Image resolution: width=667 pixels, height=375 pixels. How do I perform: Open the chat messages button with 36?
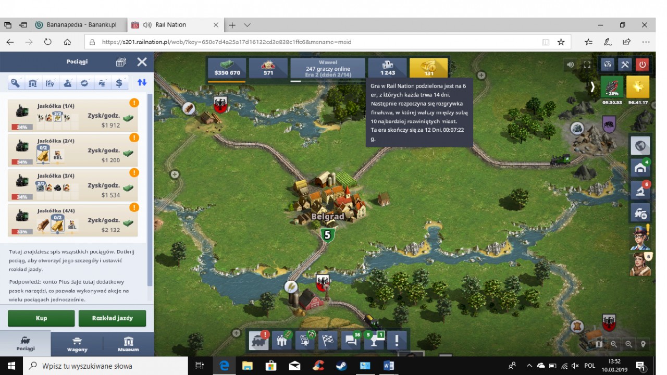pos(350,341)
